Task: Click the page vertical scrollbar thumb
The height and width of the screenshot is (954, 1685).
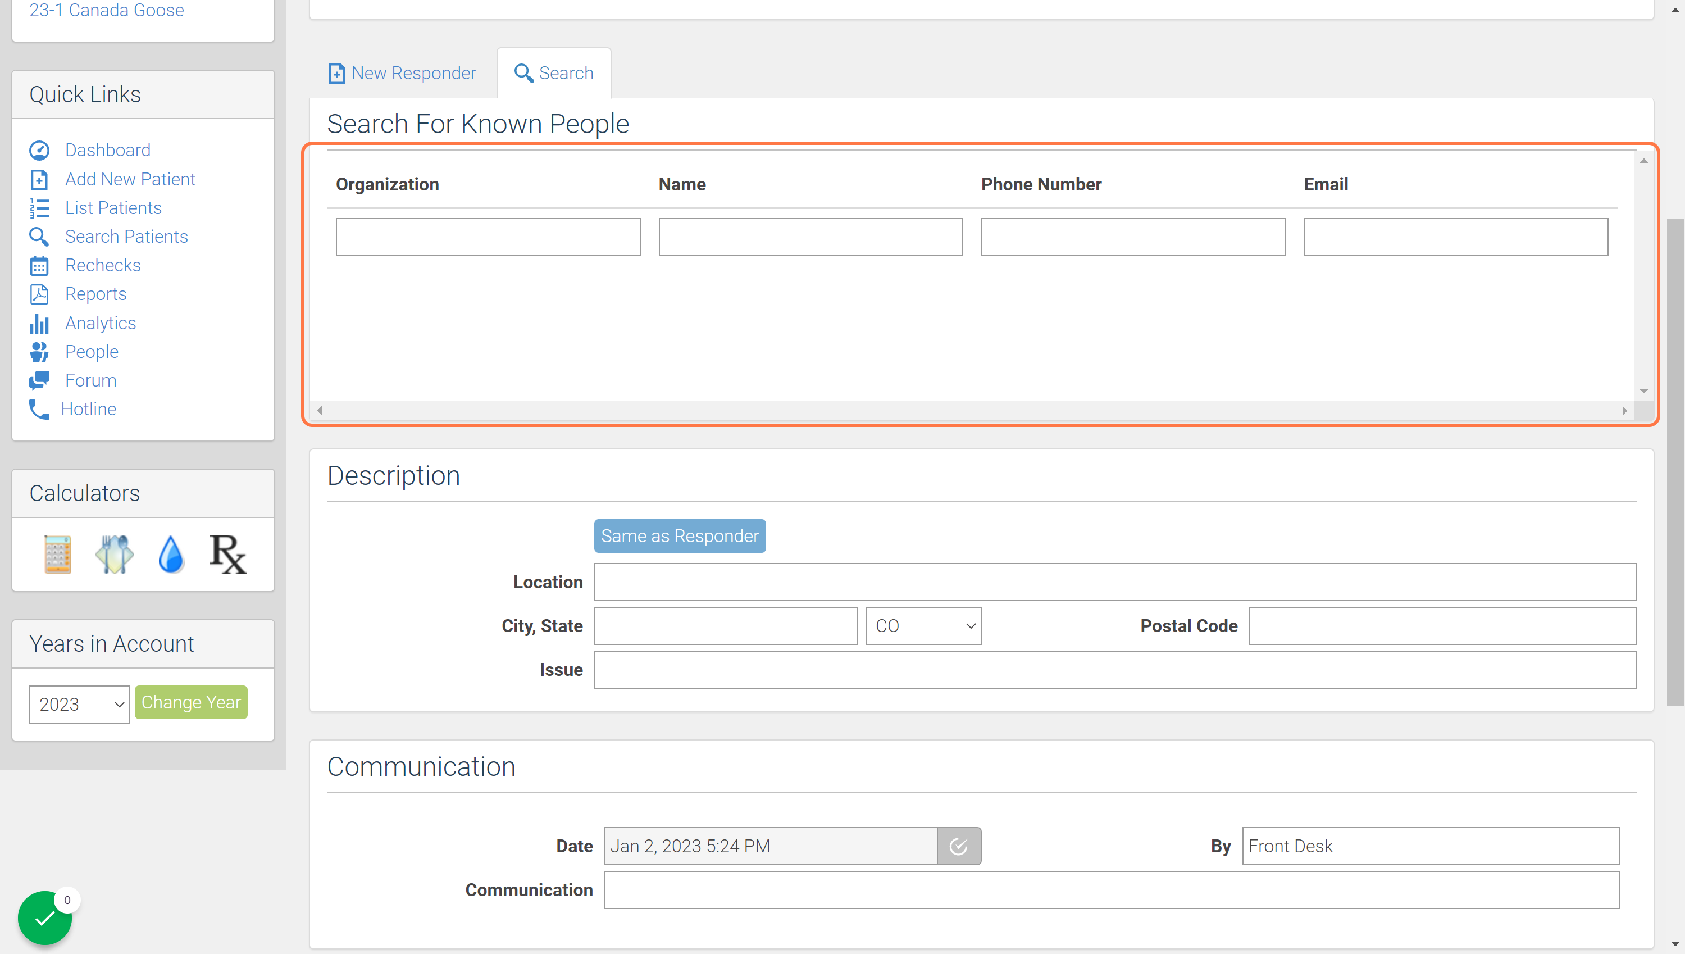Action: tap(1674, 462)
